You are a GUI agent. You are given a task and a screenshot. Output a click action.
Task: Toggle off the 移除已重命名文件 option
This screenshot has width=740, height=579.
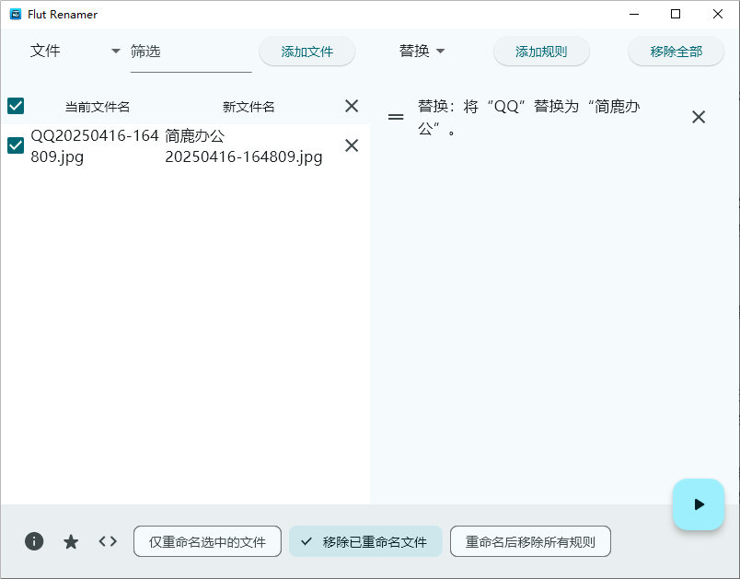(364, 541)
